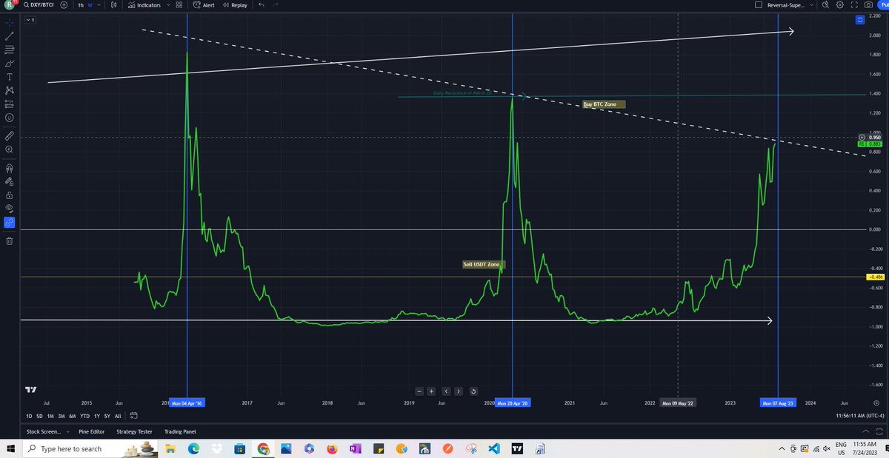Open Visual Studio Code from taskbar

click(x=495, y=448)
